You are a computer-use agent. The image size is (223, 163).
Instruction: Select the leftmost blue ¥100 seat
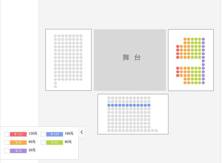109,105
